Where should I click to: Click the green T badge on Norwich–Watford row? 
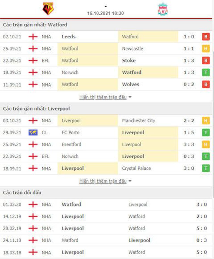[x=205, y=73]
